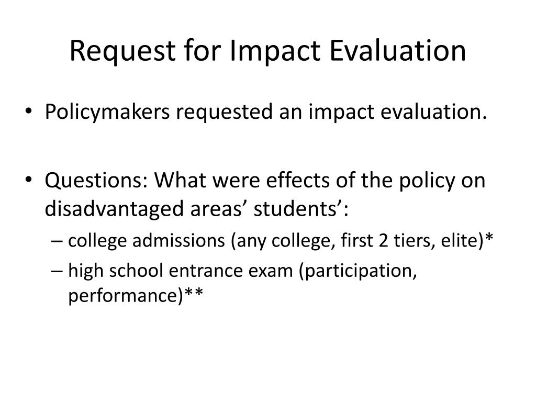536x402 pixels.
Task: Click the text 'high school entrance exam'
Action: click(181, 271)
